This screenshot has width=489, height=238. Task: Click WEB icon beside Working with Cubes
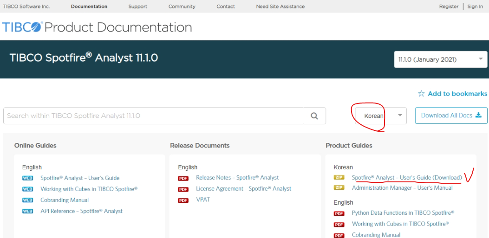(27, 189)
